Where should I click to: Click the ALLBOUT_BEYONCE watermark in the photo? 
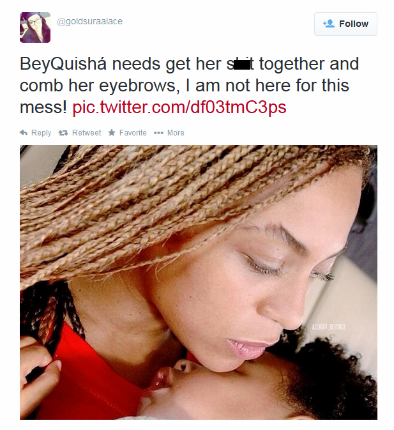pyautogui.click(x=328, y=326)
